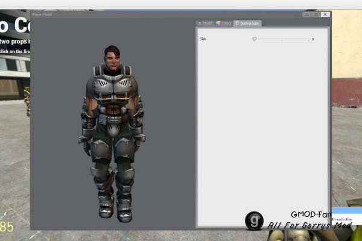Click the color wheel icon on Colors tab
Image resolution: width=362 pixels, height=241 pixels.
(x=218, y=23)
